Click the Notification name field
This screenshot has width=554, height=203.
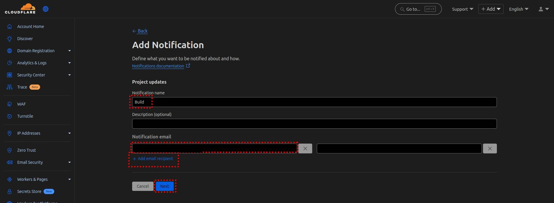pyautogui.click(x=314, y=102)
